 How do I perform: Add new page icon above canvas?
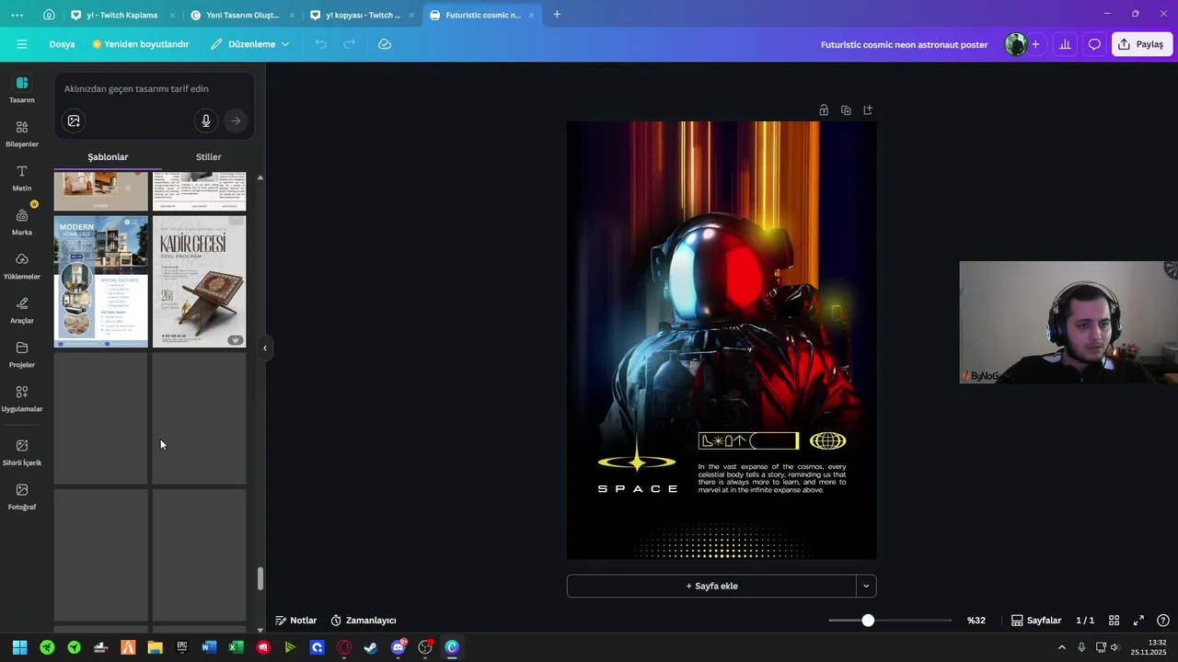click(x=868, y=110)
